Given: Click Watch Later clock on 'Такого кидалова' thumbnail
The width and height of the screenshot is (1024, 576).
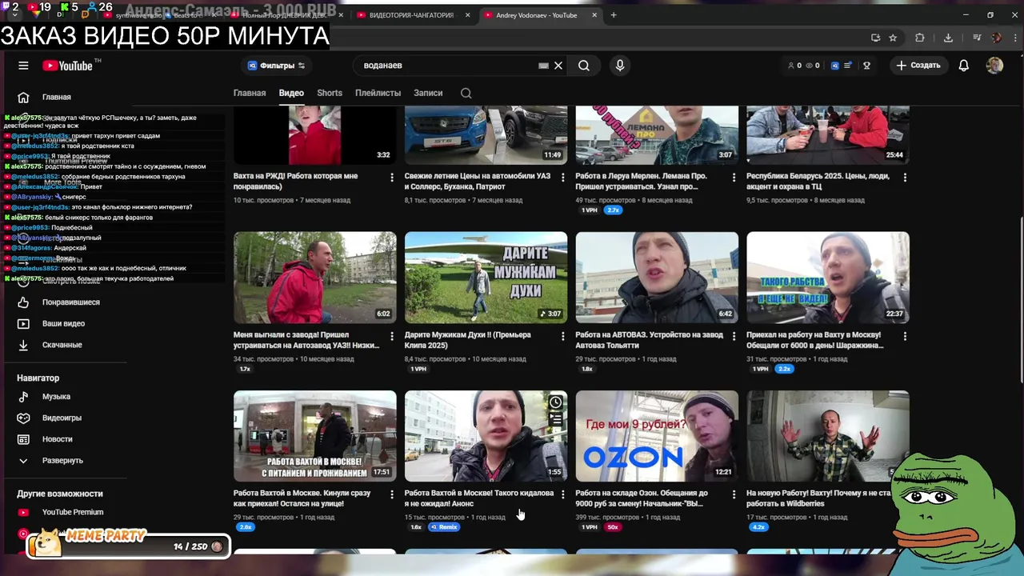Looking at the screenshot, I should (556, 402).
